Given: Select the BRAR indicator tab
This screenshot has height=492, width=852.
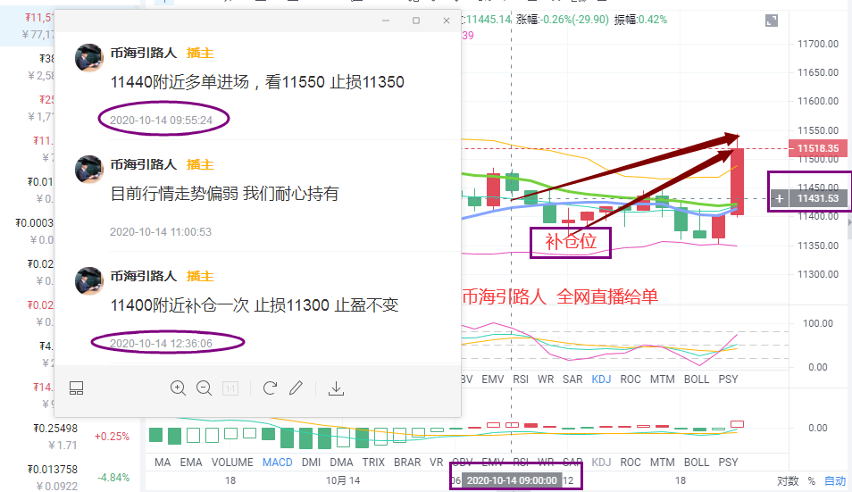Looking at the screenshot, I should click(407, 463).
